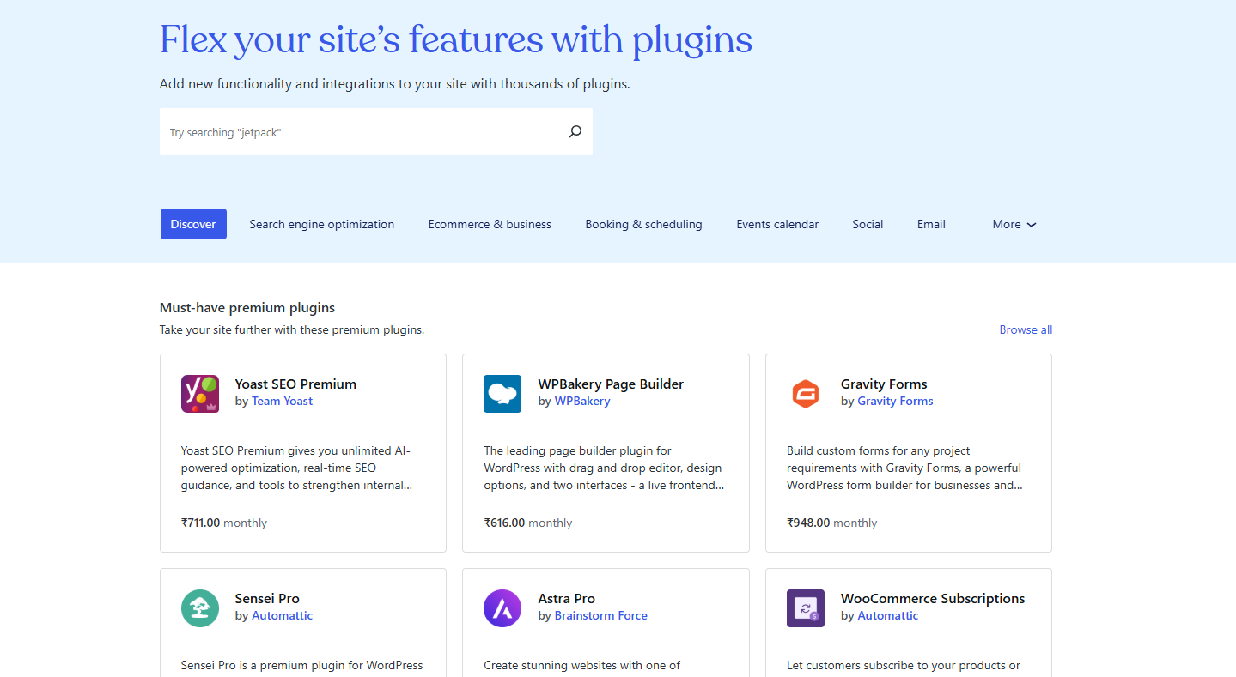
Task: Open the Events calendar category
Action: (777, 224)
